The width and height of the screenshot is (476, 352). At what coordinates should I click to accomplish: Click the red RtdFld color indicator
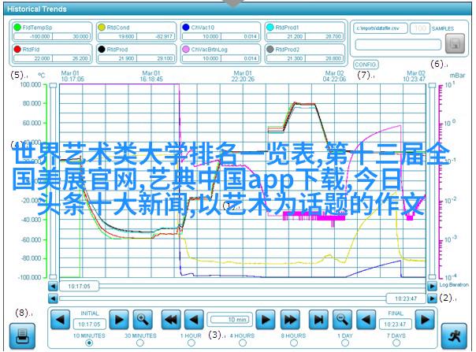click(17, 49)
